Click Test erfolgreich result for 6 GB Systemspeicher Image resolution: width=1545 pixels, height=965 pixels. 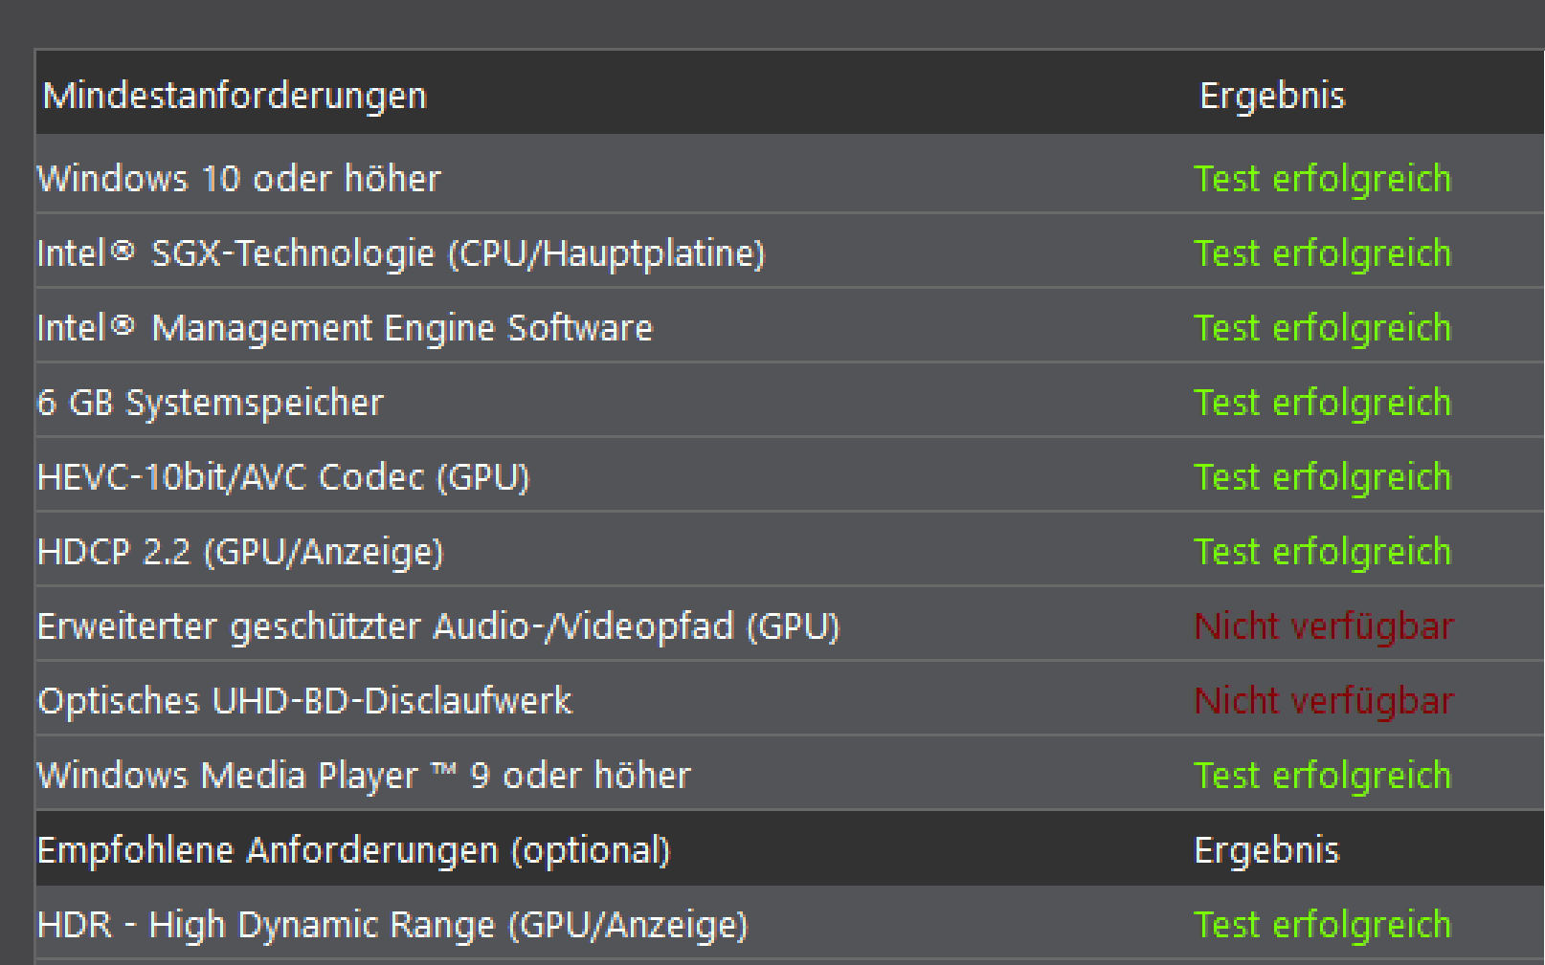tap(1322, 403)
